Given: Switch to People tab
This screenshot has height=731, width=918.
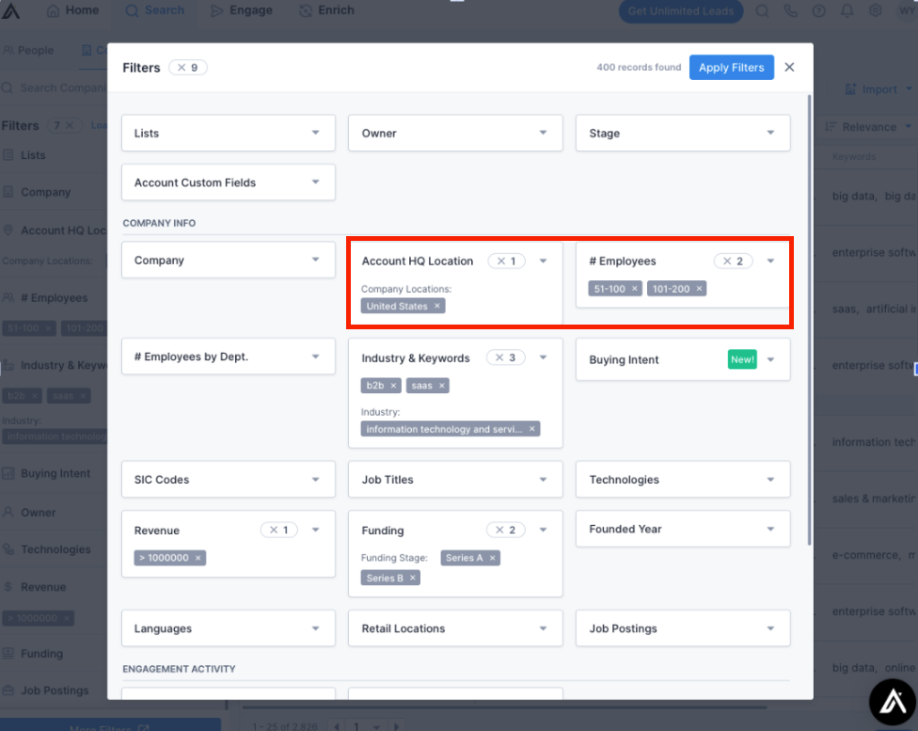Looking at the screenshot, I should tap(29, 51).
